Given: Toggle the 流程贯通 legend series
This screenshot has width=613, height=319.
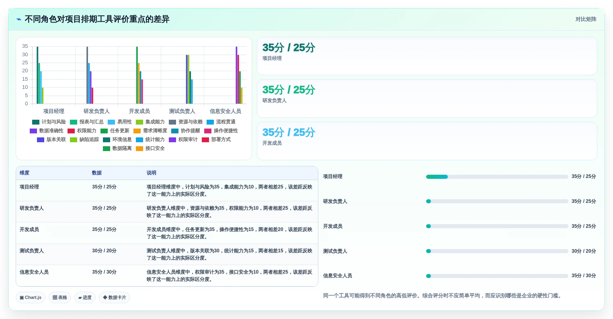Looking at the screenshot, I should tap(221, 122).
